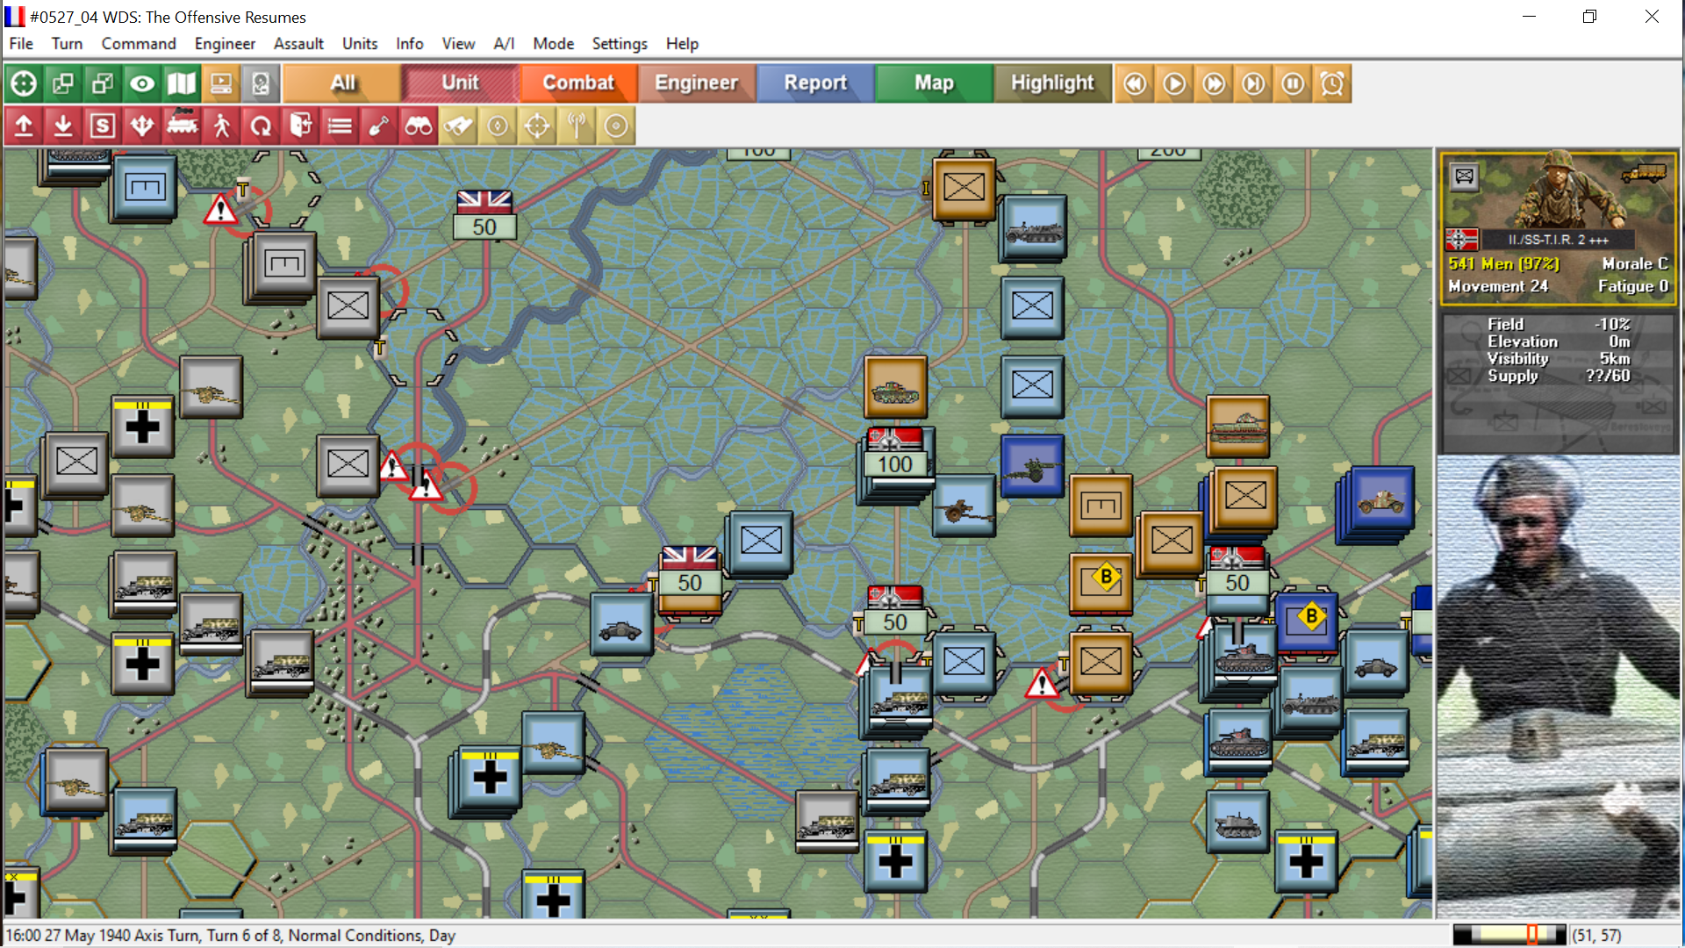Select the All toolbar tab
The width and height of the screenshot is (1685, 948).
pyautogui.click(x=342, y=83)
